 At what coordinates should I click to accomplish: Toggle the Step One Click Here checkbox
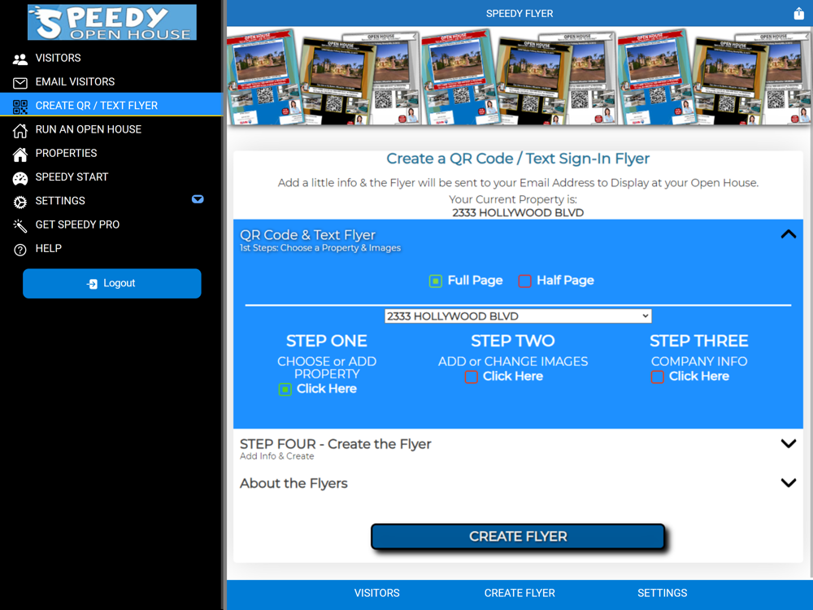(x=285, y=390)
